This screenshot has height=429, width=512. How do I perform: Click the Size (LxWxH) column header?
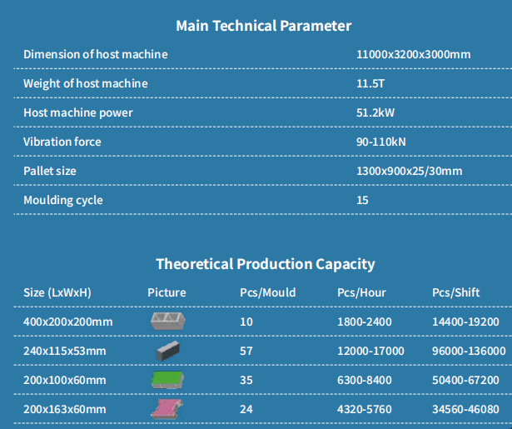(57, 292)
